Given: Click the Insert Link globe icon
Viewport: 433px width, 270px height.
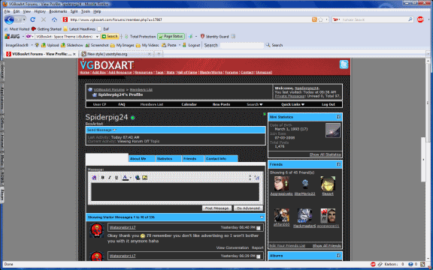Looking at the screenshot, I should [138, 178].
